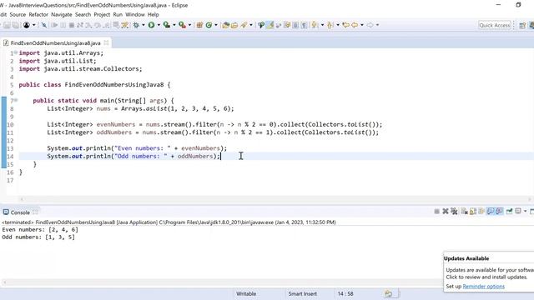Click the Open Task folder icon
This screenshot has height=300, width=534.
pyautogui.click(x=234, y=25)
